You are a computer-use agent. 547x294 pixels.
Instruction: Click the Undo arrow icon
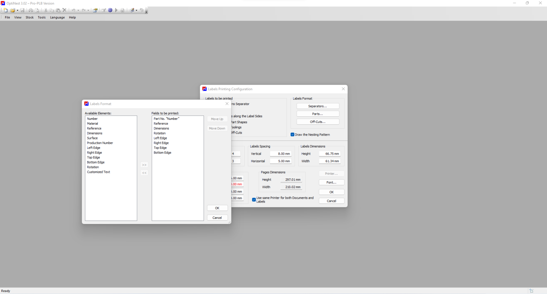tap(73, 10)
